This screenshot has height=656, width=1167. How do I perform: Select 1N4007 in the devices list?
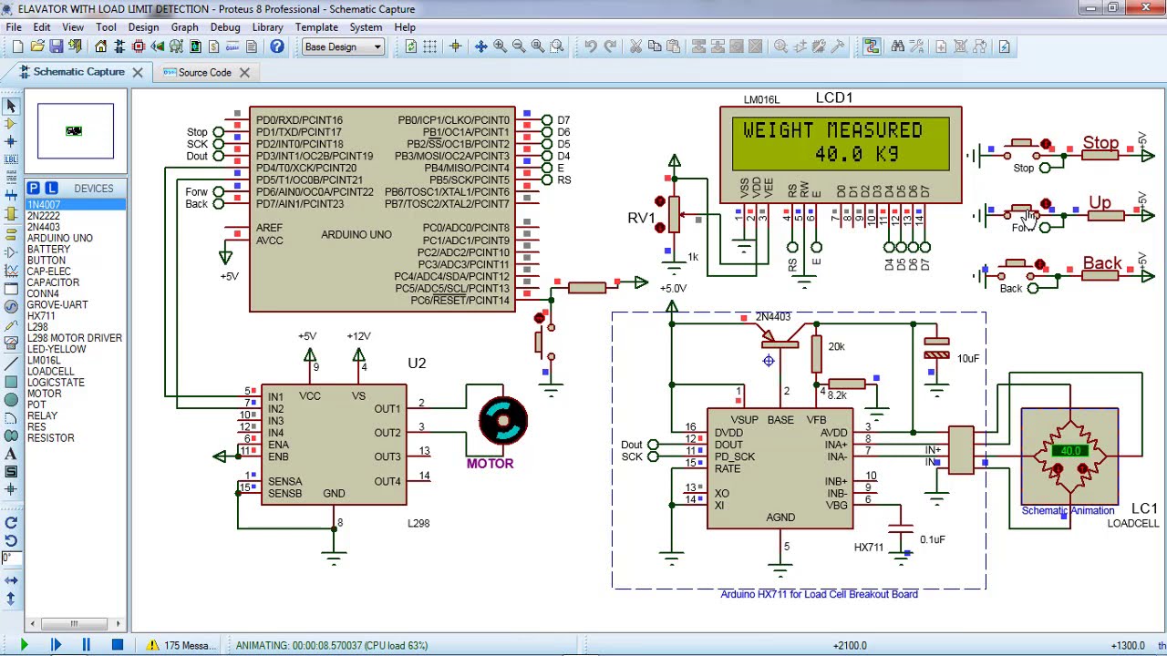(x=76, y=204)
